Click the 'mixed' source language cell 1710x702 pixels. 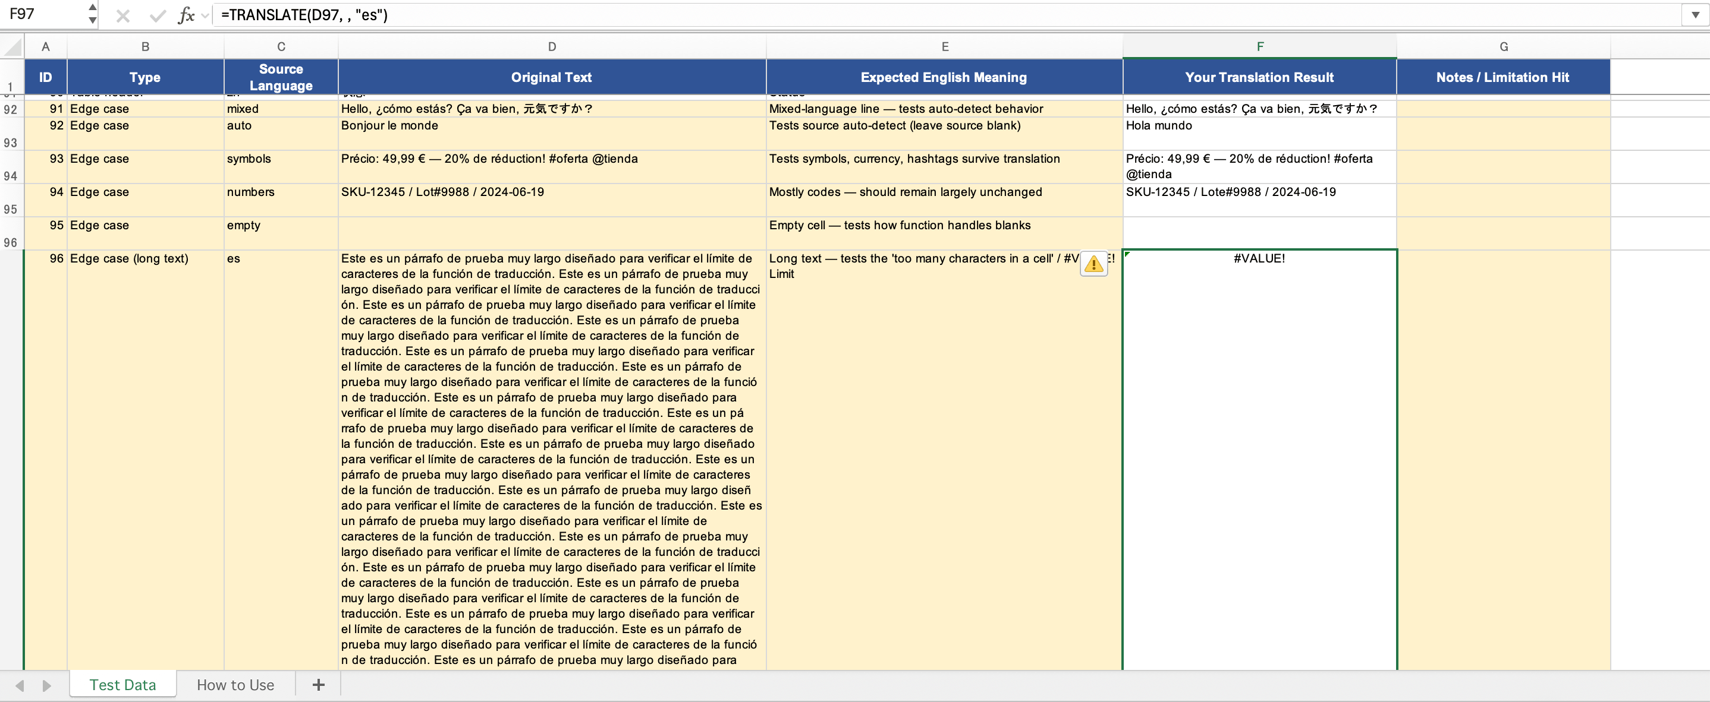point(281,109)
